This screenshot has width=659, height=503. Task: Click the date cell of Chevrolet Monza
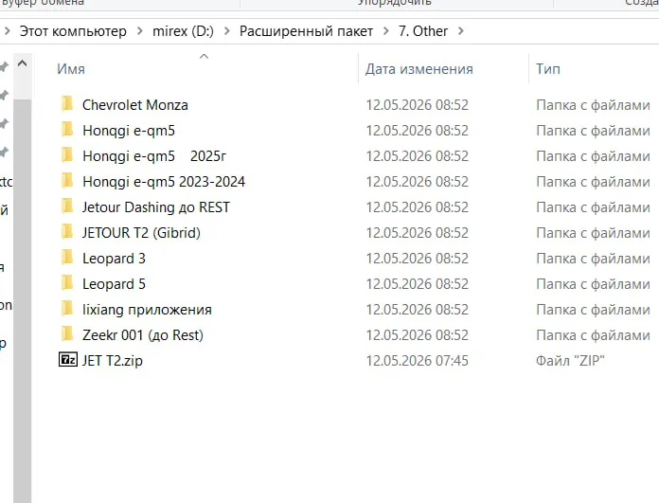(417, 105)
